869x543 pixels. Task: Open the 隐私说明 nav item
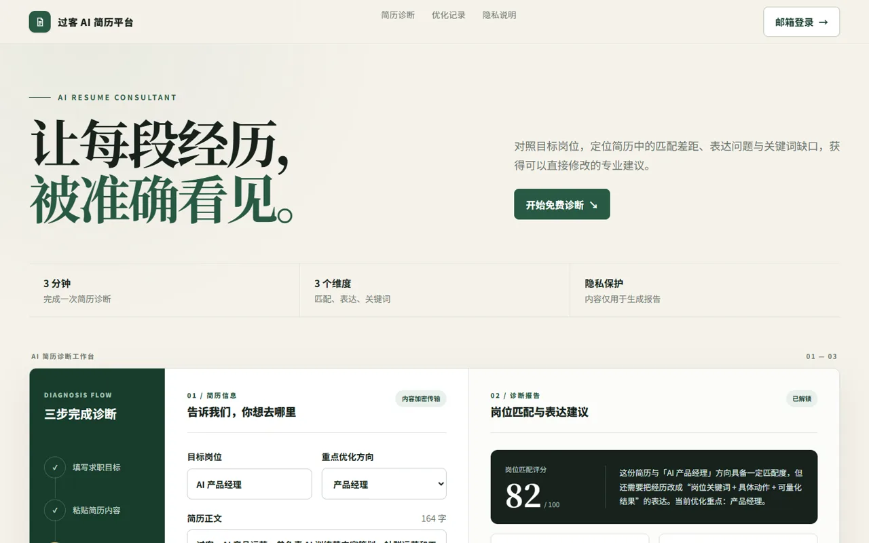[x=500, y=15]
